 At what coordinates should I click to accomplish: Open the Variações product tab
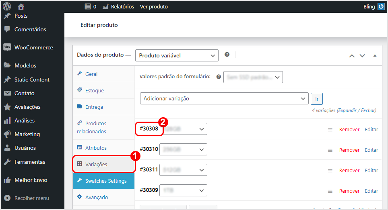pyautogui.click(x=104, y=164)
